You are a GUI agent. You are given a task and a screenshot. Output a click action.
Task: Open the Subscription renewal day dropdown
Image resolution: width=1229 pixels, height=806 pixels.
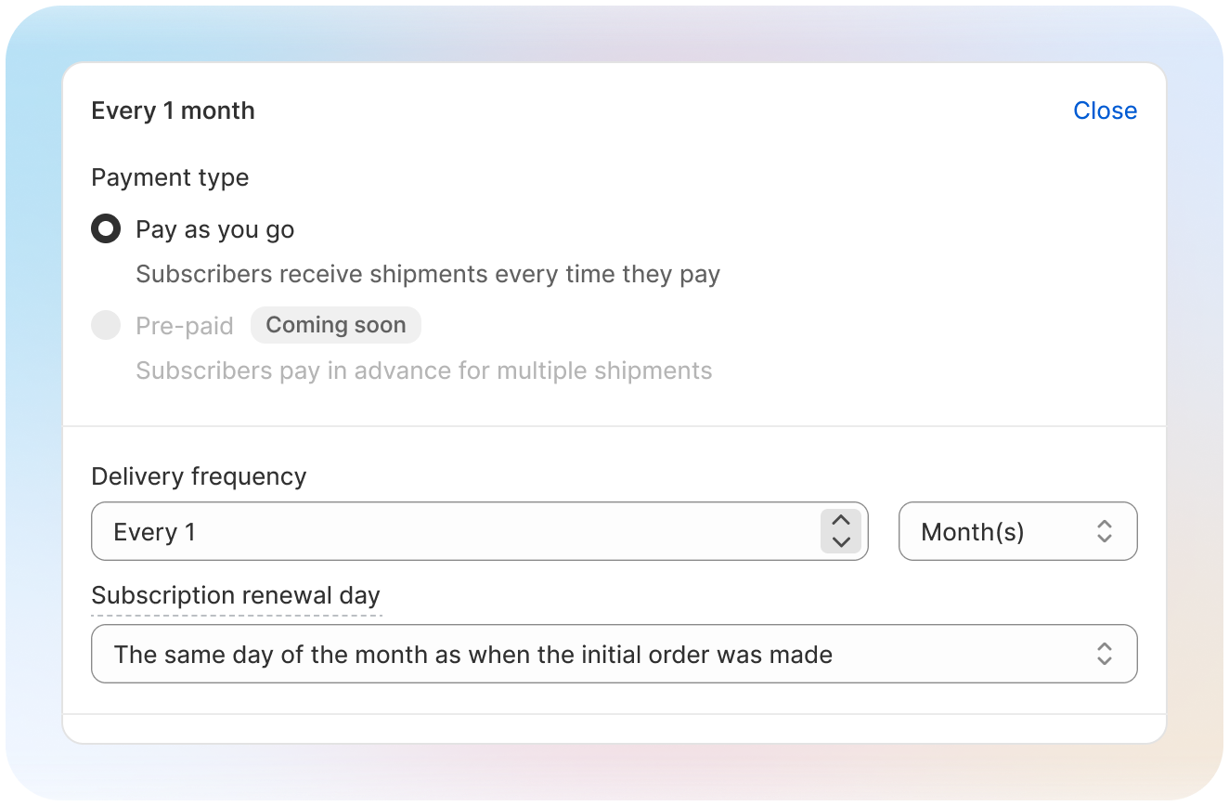pyautogui.click(x=613, y=654)
